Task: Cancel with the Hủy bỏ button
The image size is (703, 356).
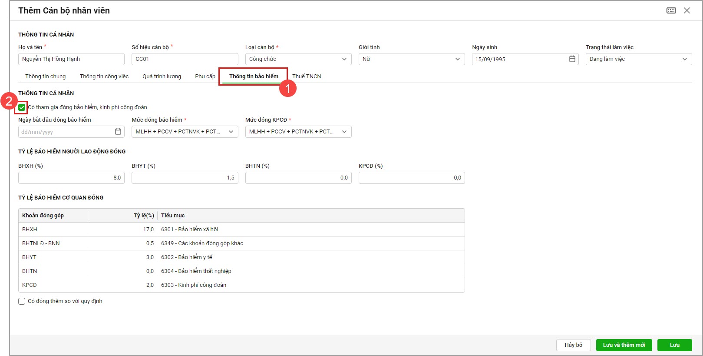Action: tap(573, 345)
